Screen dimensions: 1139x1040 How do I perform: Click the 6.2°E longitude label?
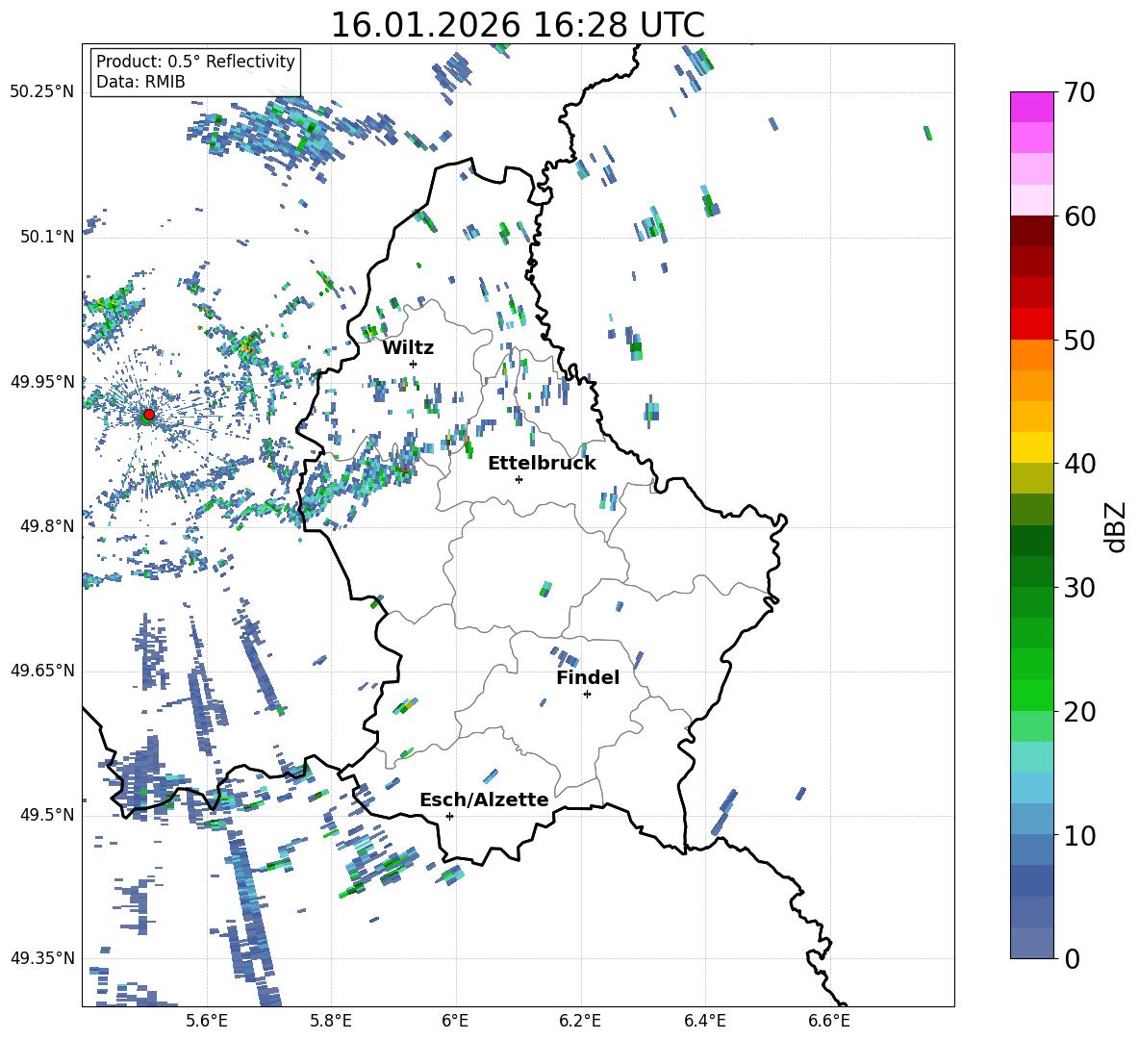pos(580,1021)
